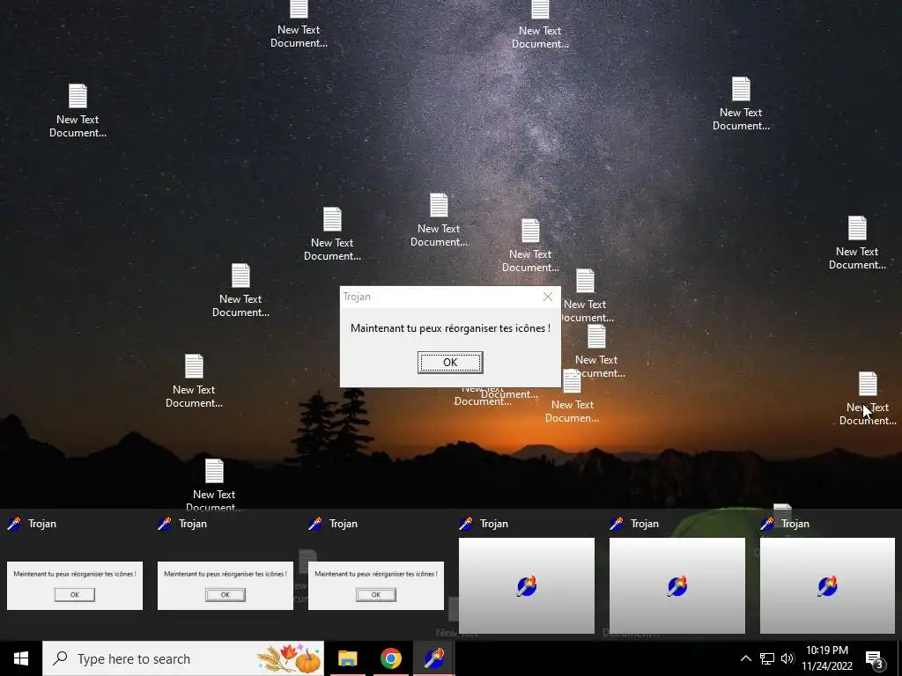902x676 pixels.
Task: Select the leftmost Trojan preview thumbnail
Action: click(x=75, y=575)
